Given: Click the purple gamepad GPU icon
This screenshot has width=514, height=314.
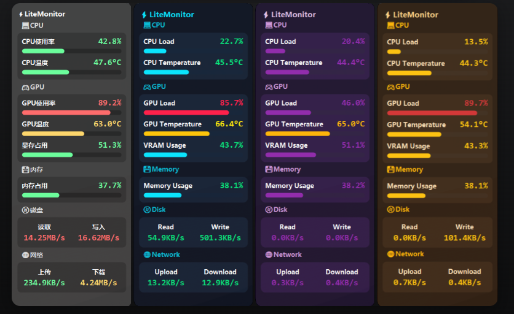Looking at the screenshot, I should coord(269,87).
